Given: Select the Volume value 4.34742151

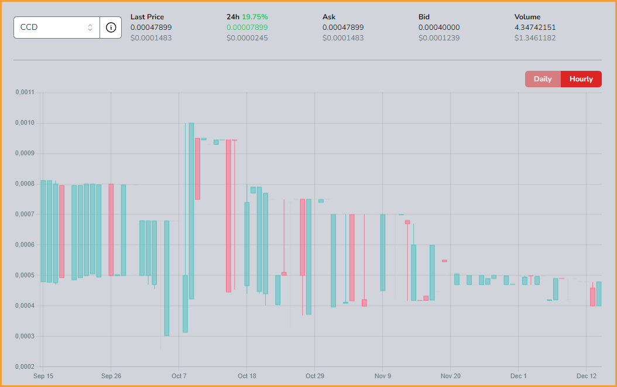Looking at the screenshot, I should [535, 28].
